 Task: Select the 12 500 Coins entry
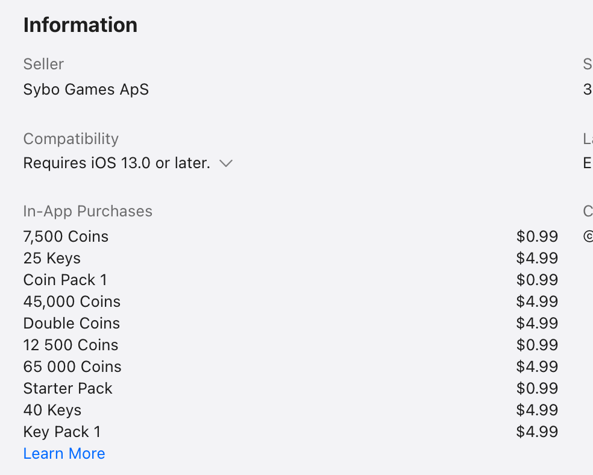(71, 345)
